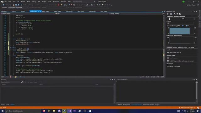Screen dimensions: 201x113
Task: Open Diagnostic Tools window options dropdown
Action: click(x=193, y=11)
